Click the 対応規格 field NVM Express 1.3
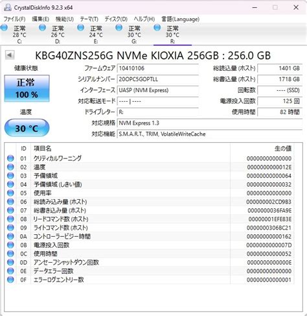 pyautogui.click(x=210, y=123)
